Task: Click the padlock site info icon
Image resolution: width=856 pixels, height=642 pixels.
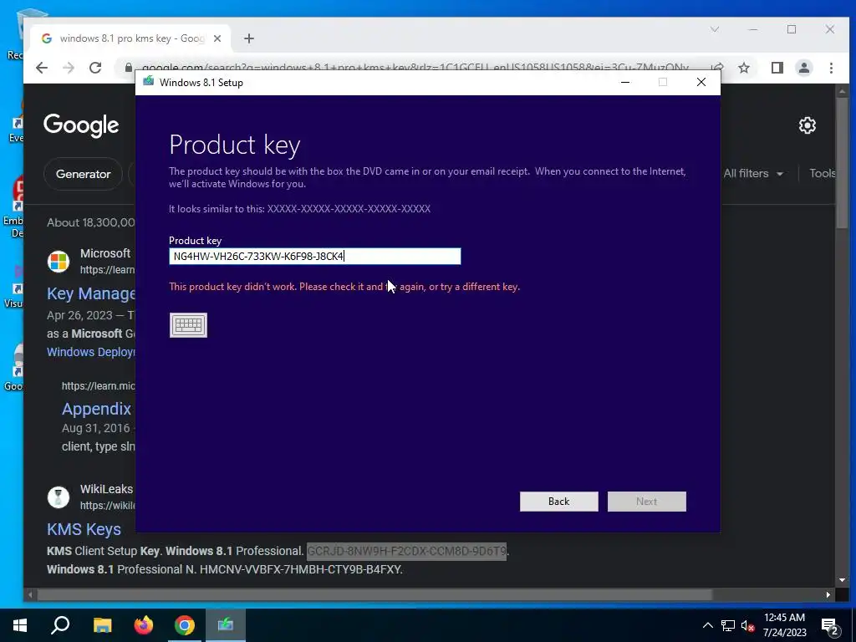Action: pyautogui.click(x=128, y=68)
